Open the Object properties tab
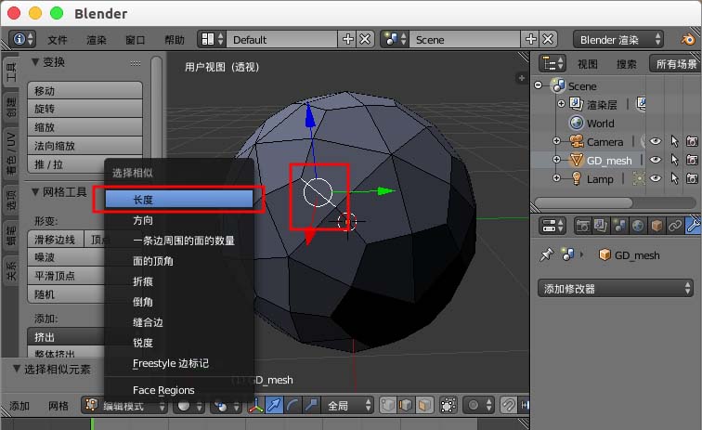This screenshot has width=702, height=430. click(x=656, y=226)
